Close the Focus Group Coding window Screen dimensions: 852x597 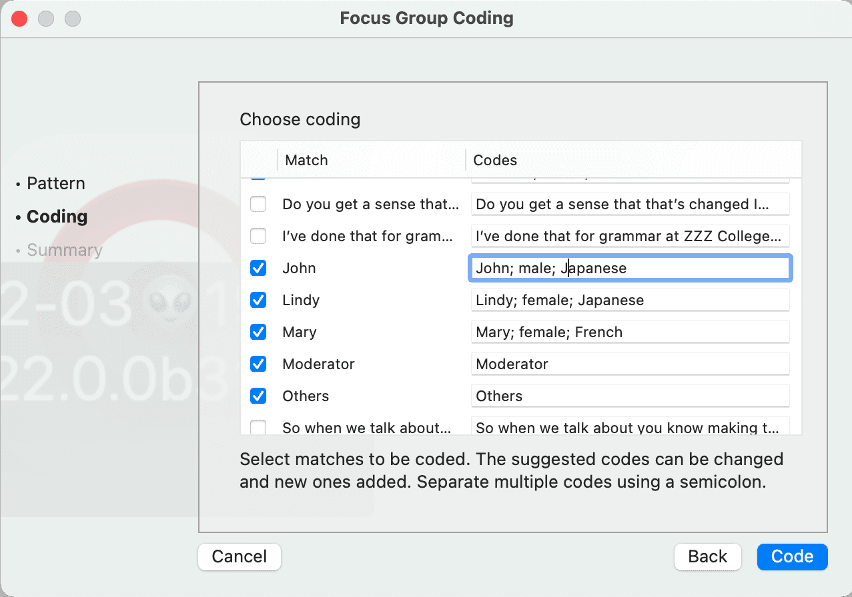19,19
